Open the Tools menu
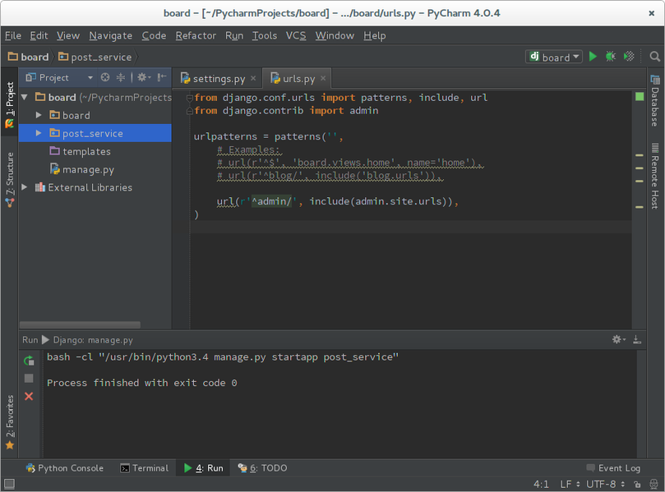665x492 pixels. pyautogui.click(x=264, y=35)
